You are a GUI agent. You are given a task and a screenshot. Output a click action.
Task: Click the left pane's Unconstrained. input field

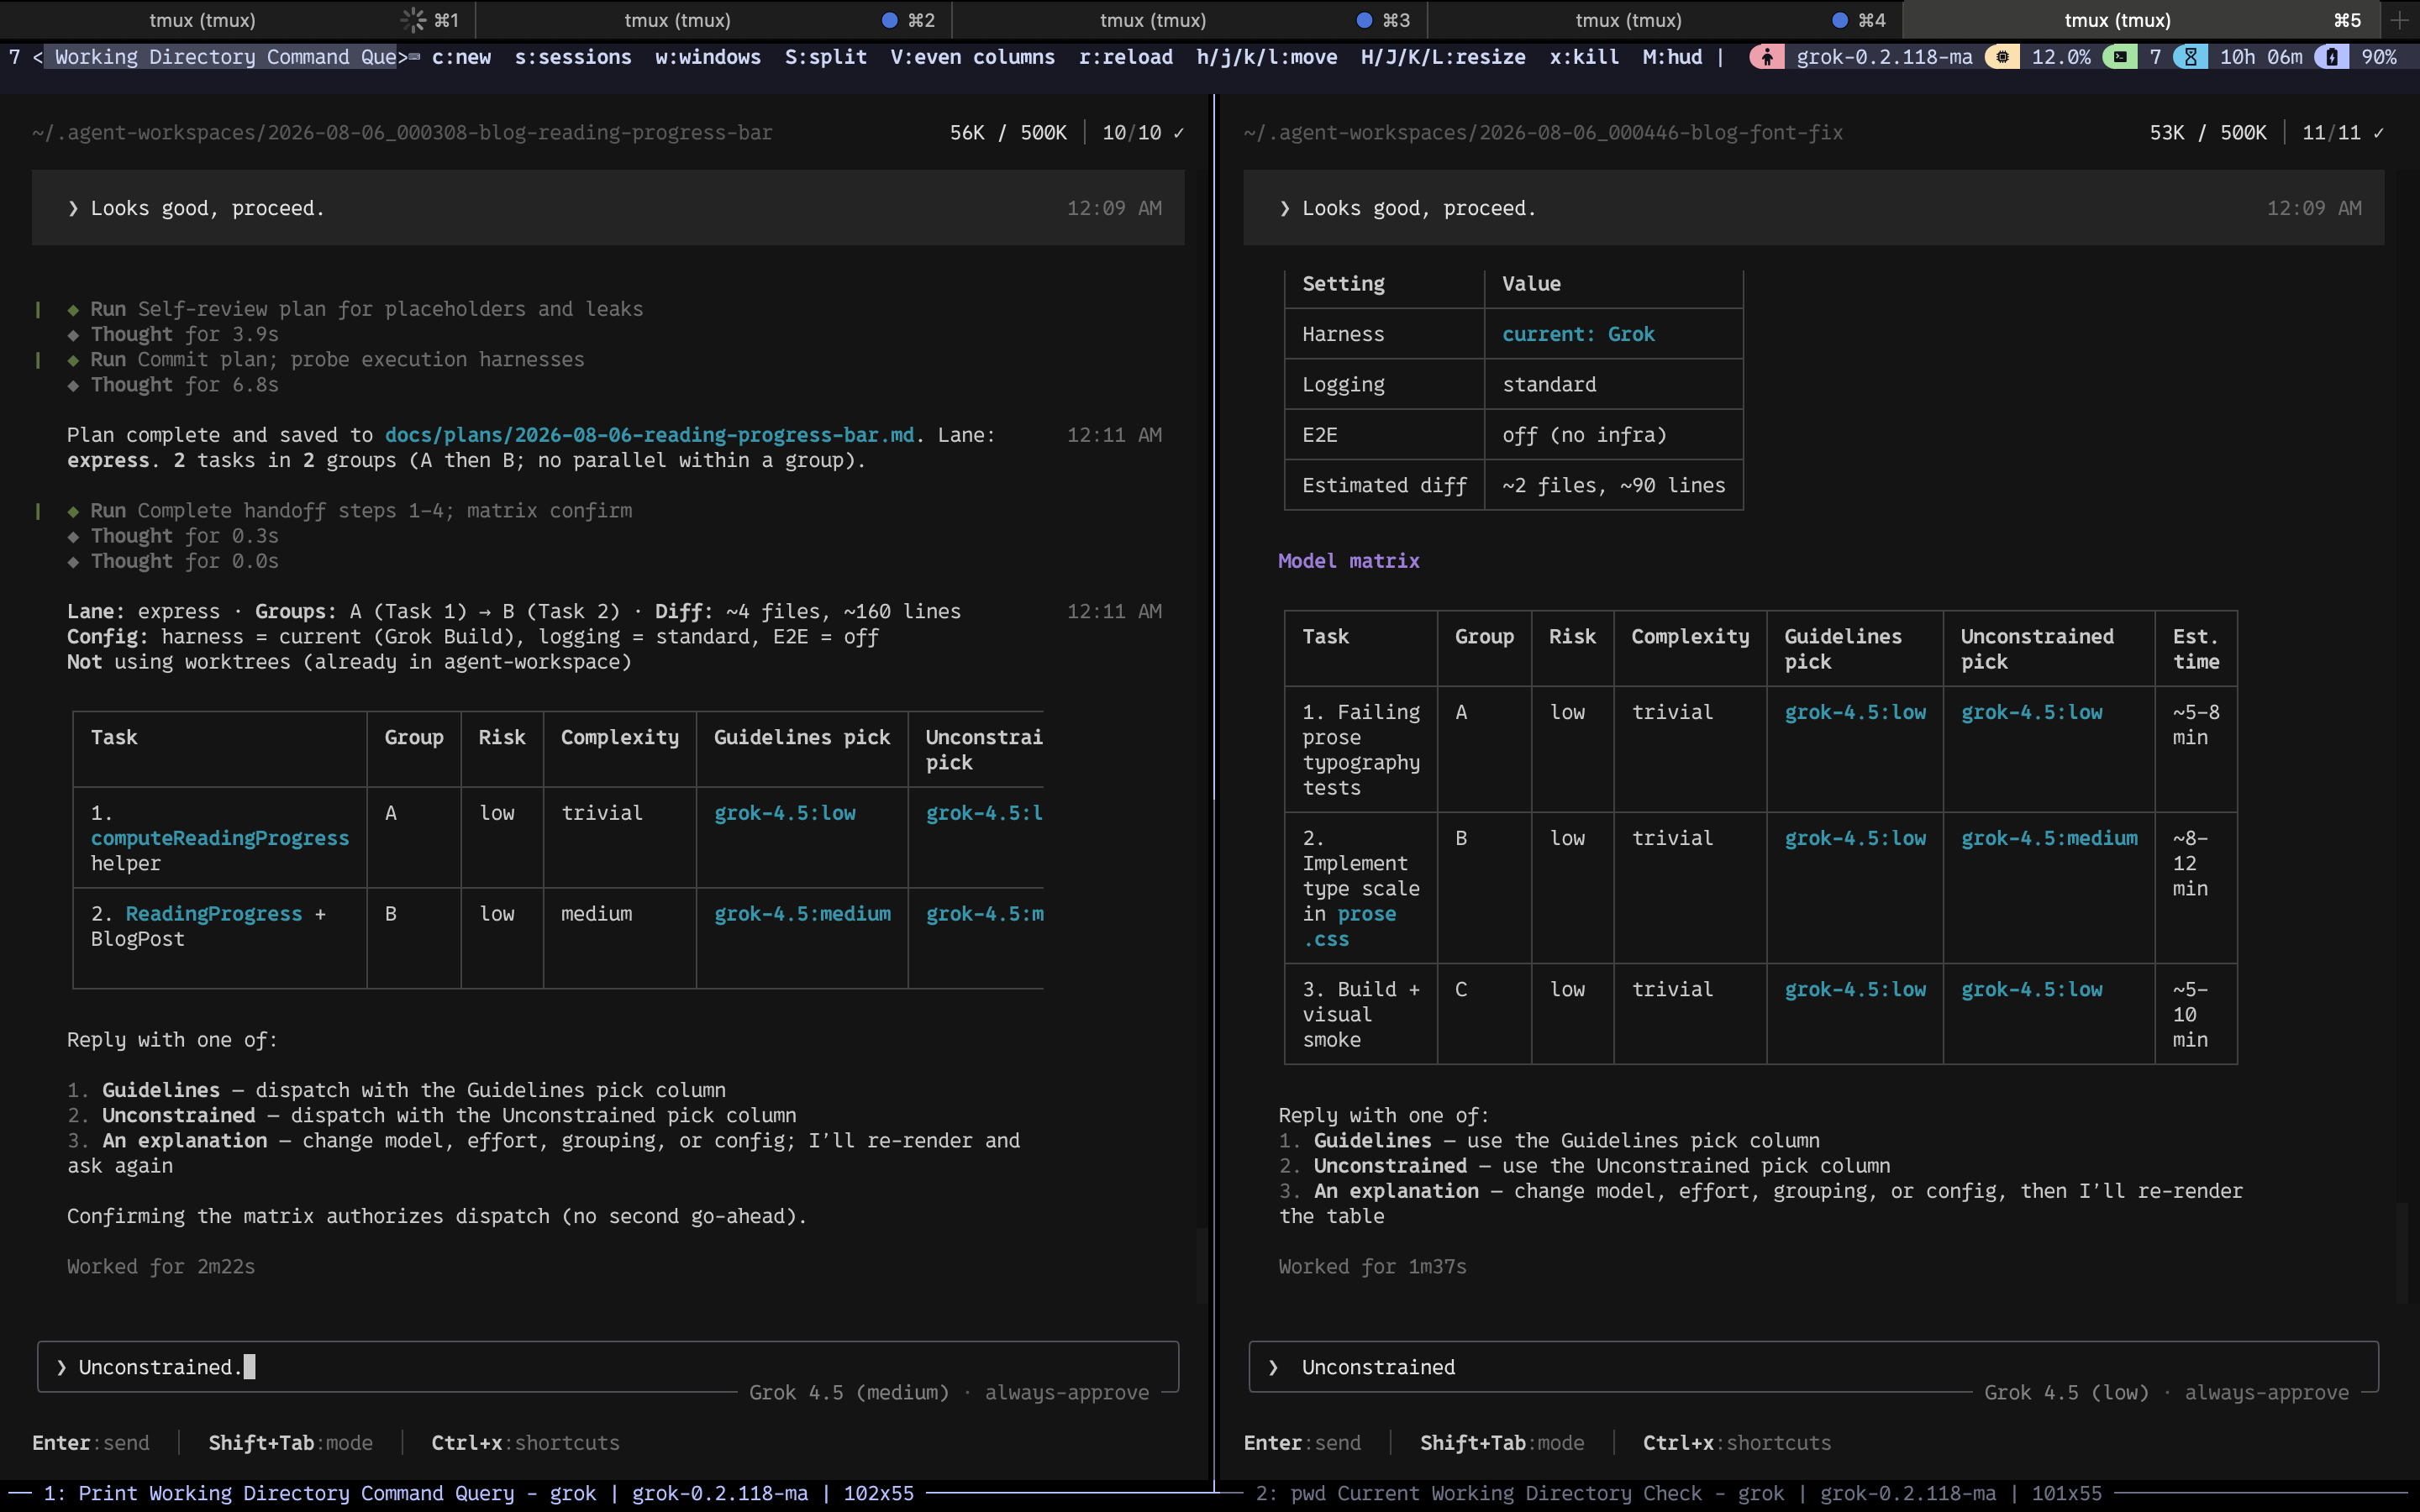(x=608, y=1367)
